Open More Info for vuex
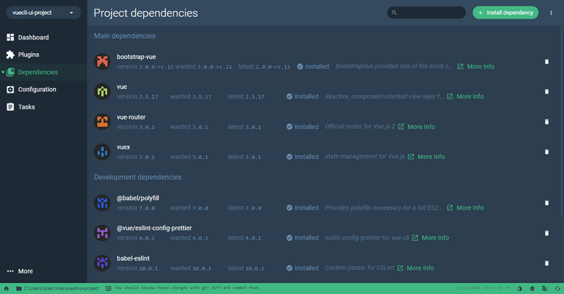The width and height of the screenshot is (564, 294). click(426, 156)
